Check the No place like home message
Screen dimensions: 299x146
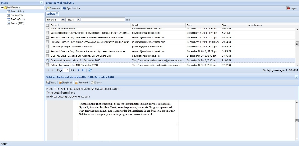coord(47,51)
